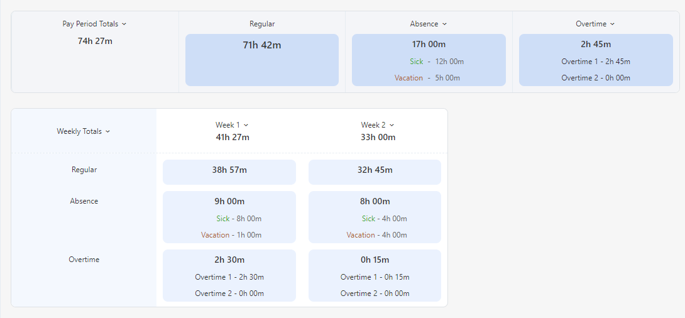Click the Regular 71h 42m summary card

[x=261, y=60]
